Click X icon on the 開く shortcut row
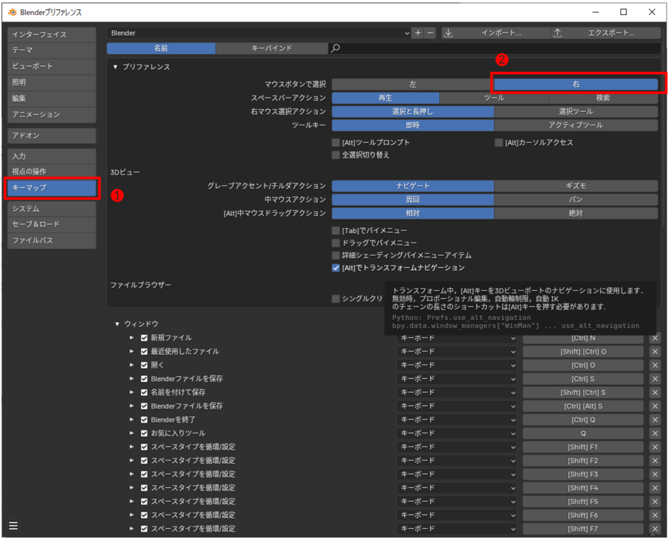This screenshot has height=538, width=668. pyautogui.click(x=655, y=365)
